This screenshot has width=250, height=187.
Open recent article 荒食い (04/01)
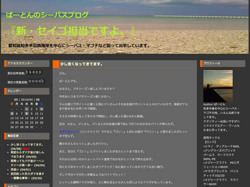point(21,170)
